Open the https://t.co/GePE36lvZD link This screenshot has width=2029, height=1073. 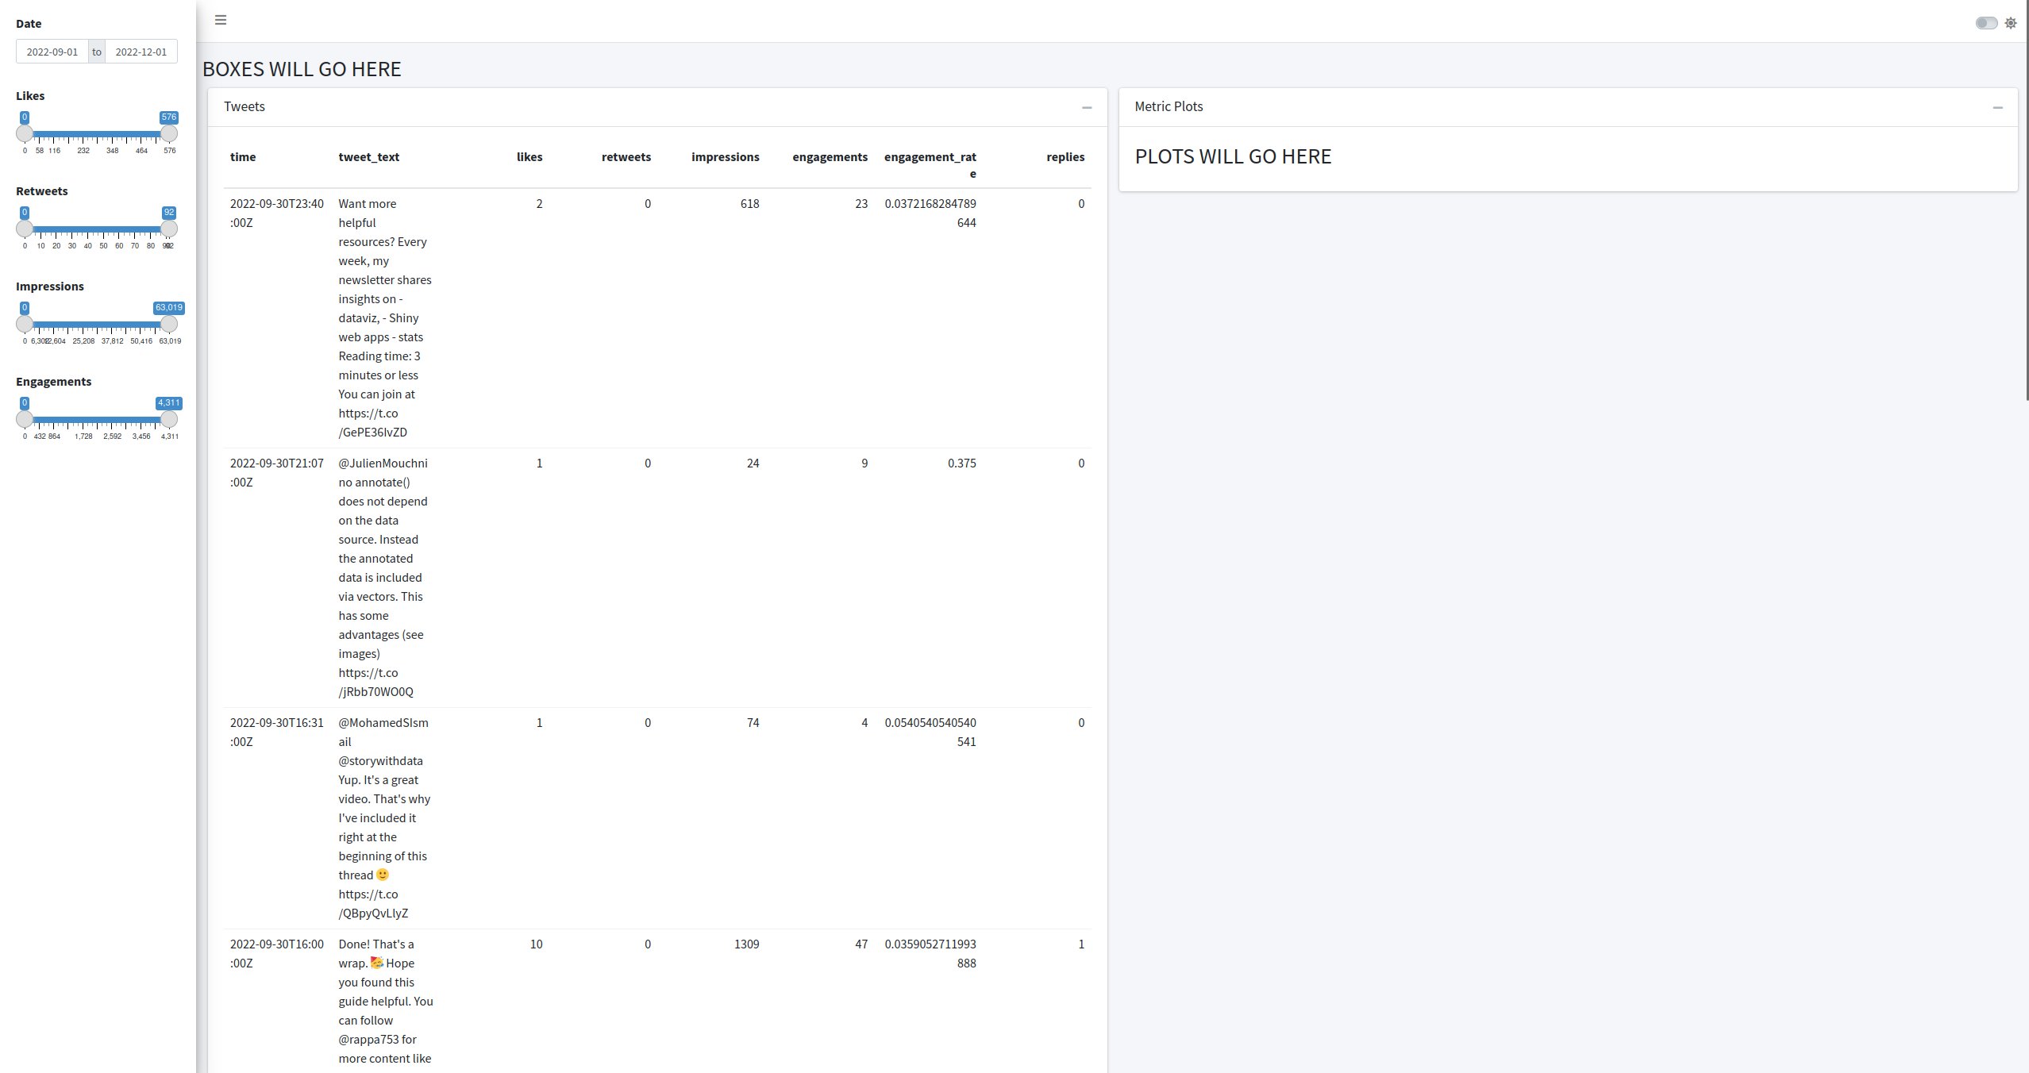click(x=372, y=423)
